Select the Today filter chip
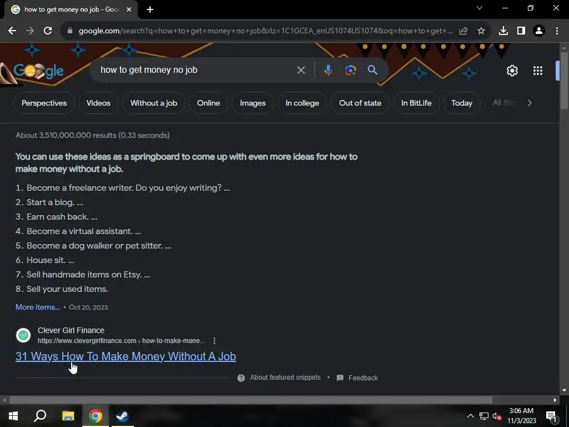The height and width of the screenshot is (427, 569). (462, 103)
